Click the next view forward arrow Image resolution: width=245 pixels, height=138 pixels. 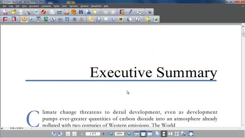coord(74,134)
